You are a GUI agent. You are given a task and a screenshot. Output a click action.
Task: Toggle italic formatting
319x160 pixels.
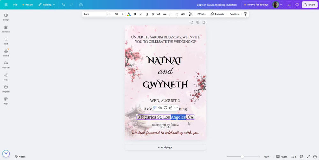pos(141,14)
